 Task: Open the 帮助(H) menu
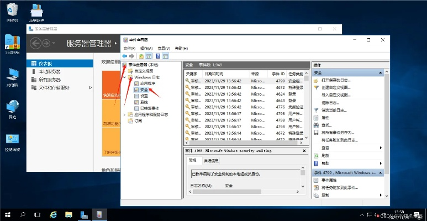181,49
